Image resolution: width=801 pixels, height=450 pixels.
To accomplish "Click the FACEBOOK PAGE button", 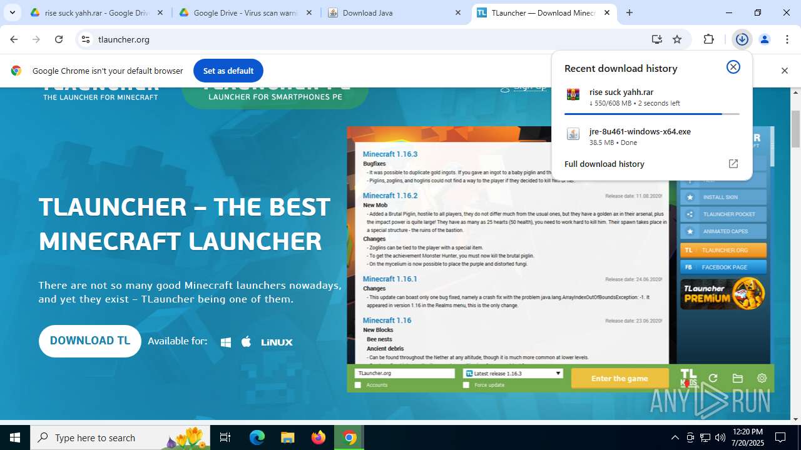I will [x=723, y=267].
